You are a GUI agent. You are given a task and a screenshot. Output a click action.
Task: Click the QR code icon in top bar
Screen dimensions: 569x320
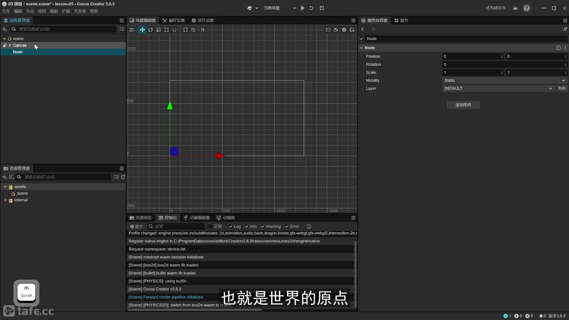(322, 8)
